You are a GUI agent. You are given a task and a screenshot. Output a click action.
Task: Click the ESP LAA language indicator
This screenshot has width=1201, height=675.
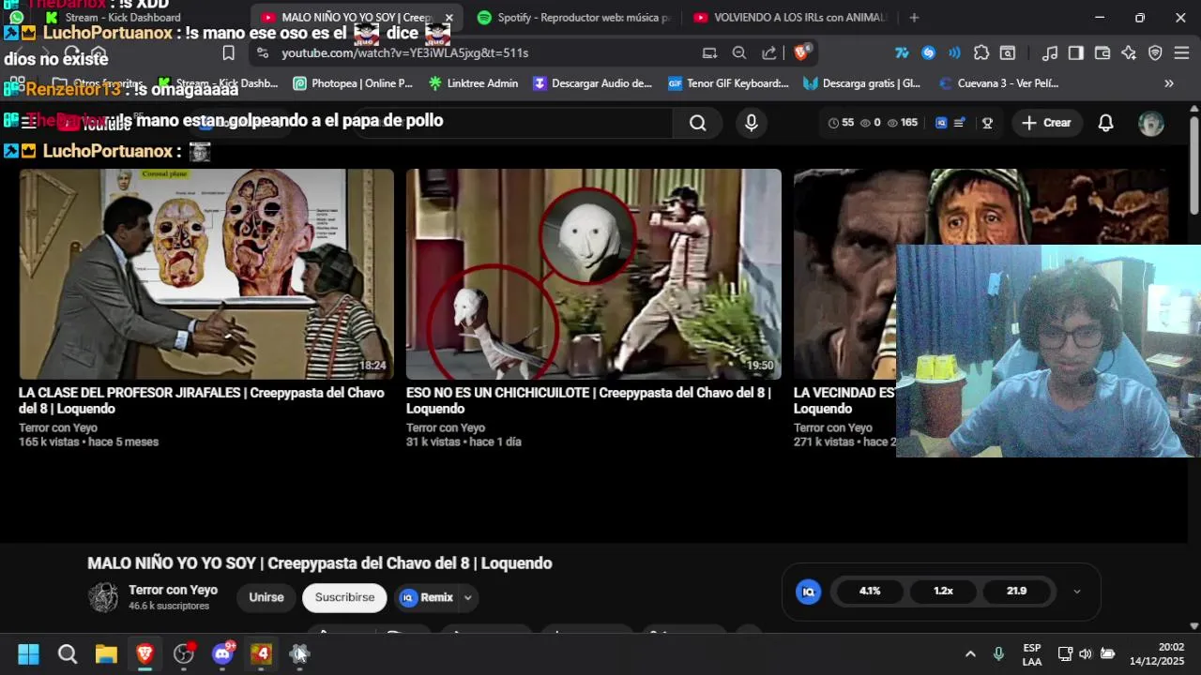(x=1032, y=654)
